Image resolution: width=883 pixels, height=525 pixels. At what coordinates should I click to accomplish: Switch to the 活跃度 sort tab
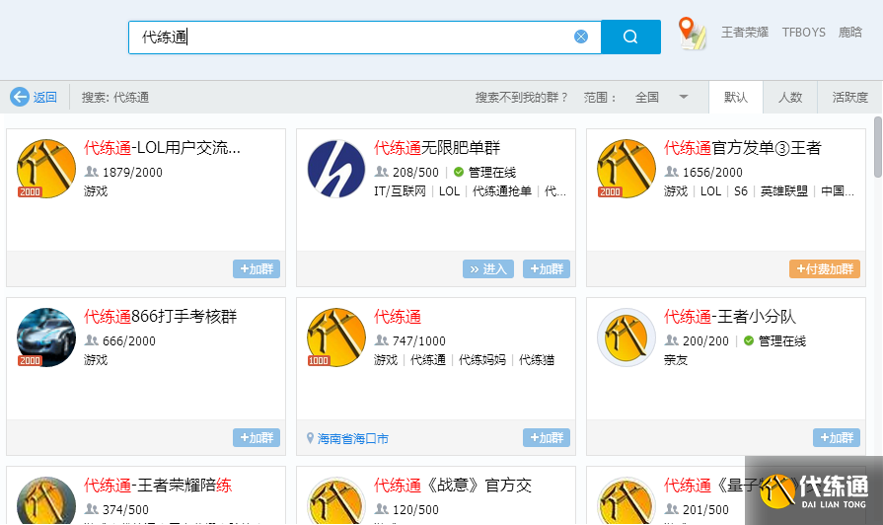[x=850, y=98]
